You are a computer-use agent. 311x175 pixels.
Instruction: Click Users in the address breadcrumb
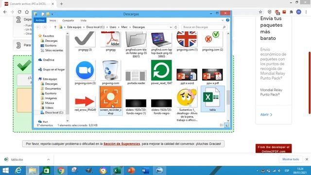click(113, 27)
